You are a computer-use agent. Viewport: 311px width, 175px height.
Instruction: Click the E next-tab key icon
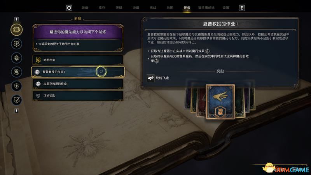coord(242,8)
